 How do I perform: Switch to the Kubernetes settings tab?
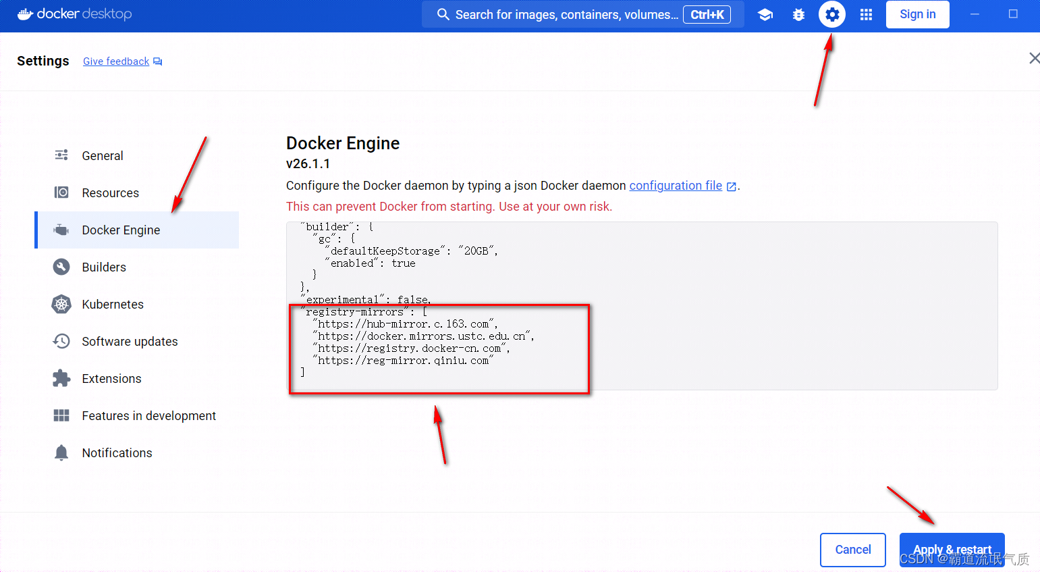click(137, 304)
